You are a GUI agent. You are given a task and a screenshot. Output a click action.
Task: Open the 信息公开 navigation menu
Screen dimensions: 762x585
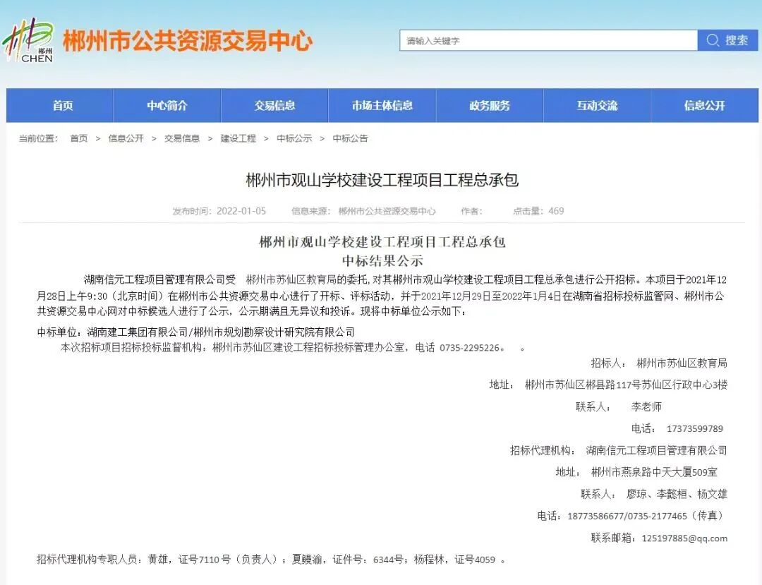click(x=703, y=105)
